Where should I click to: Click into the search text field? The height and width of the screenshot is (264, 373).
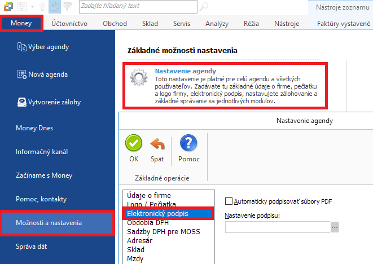pos(138,7)
